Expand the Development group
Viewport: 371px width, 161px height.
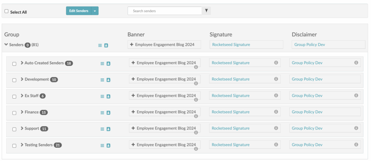[22, 79]
